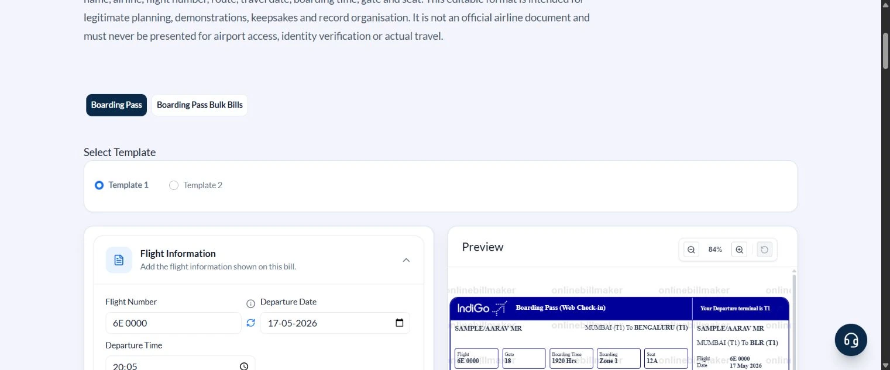Click 'Boarding Pass (Web Check-in)' preview title
This screenshot has height=370, width=890.
(561, 308)
